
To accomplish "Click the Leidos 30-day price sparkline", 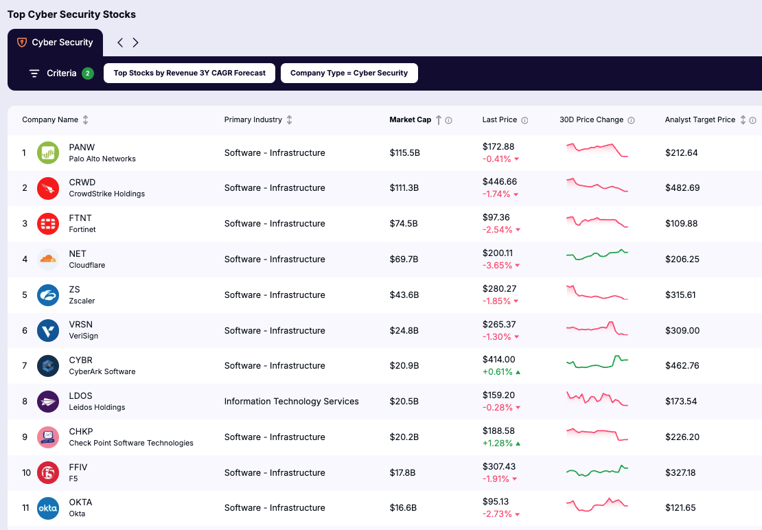I will (597, 398).
